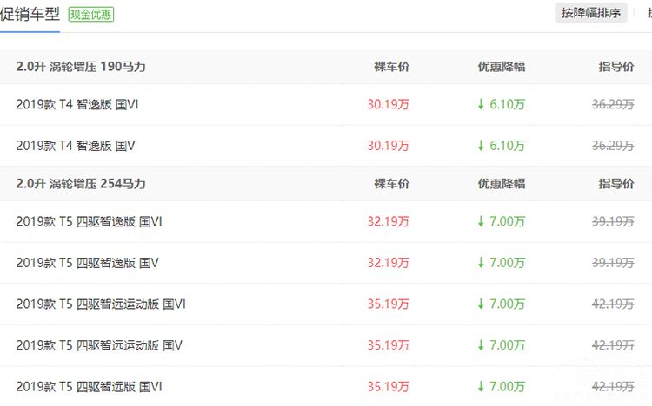The height and width of the screenshot is (406, 652).
Task: Click 42.19万 guide price in 四驱智远运动版 国VI row
Action: [x=613, y=304]
